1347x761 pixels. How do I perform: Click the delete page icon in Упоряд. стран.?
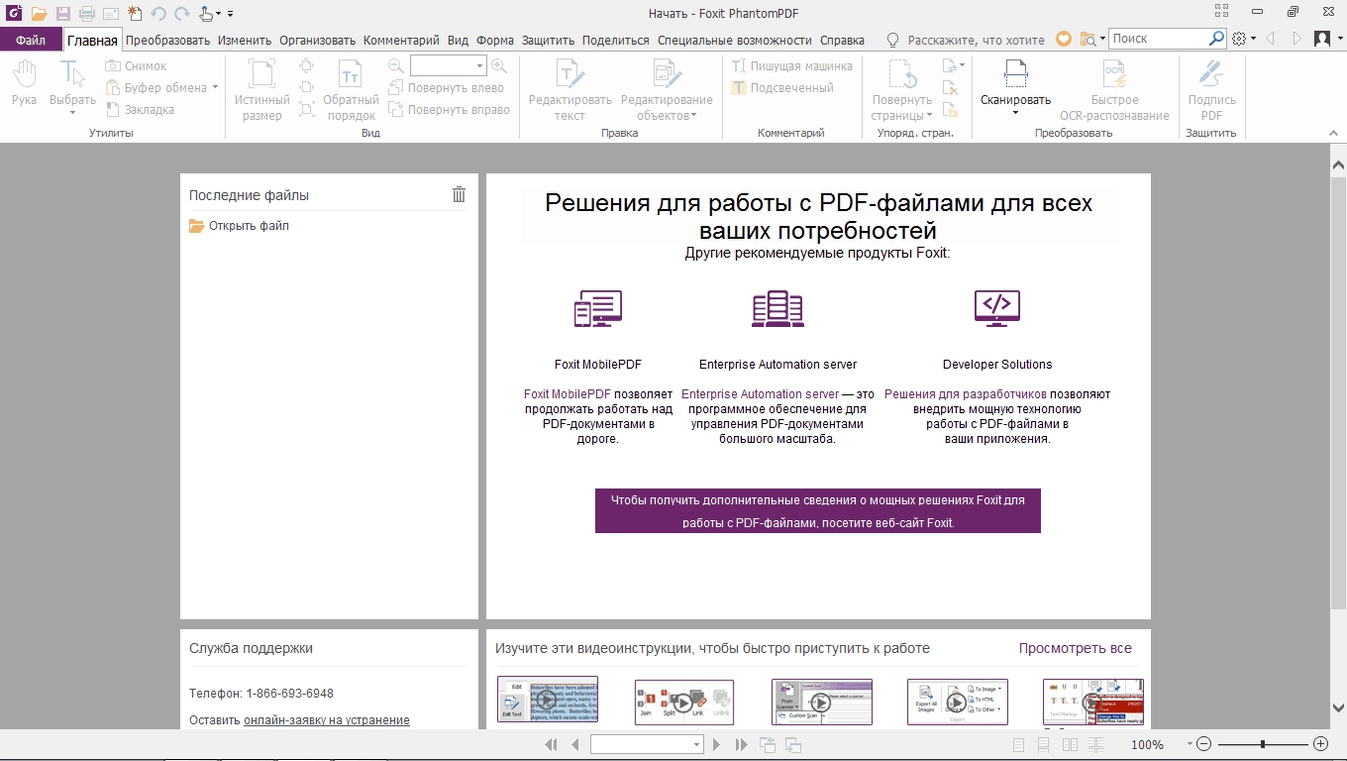point(950,88)
